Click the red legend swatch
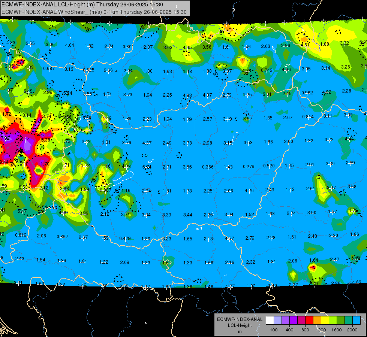The width and height of the screenshot is (367, 337). (309, 321)
